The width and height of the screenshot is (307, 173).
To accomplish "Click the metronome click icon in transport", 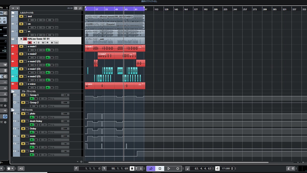I will 289,168.
